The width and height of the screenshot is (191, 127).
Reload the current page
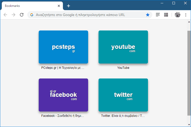[22, 15]
